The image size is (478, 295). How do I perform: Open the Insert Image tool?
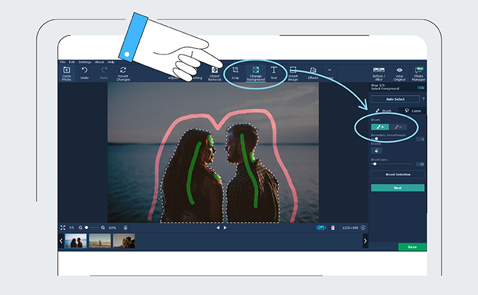[x=293, y=73]
